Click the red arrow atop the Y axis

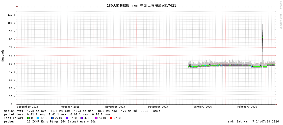[x=17, y=6]
